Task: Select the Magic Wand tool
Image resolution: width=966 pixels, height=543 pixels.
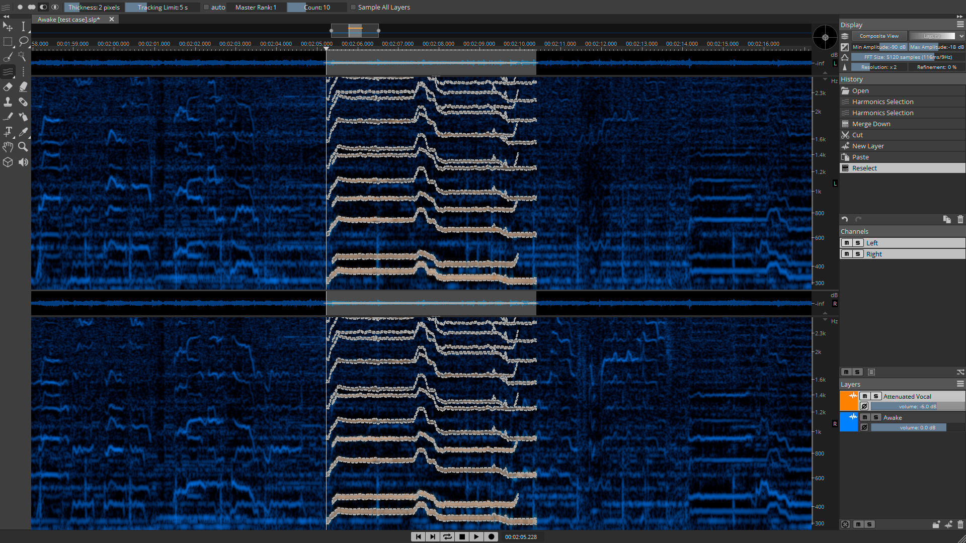Action: coord(23,56)
